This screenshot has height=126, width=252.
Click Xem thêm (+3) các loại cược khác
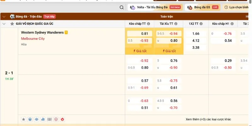pyautogui.click(x=208, y=119)
